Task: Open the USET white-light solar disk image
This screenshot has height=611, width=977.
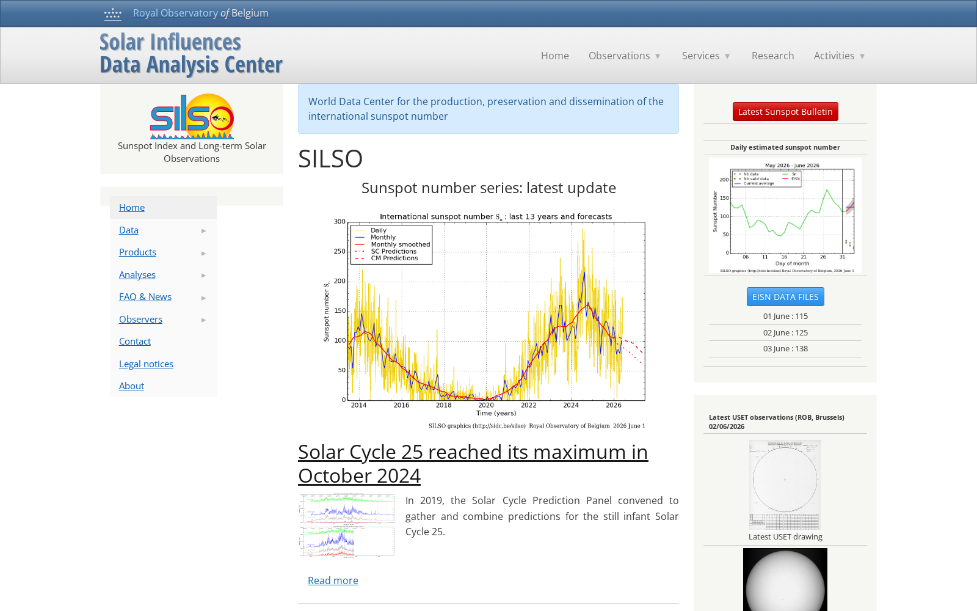Action: [x=785, y=579]
